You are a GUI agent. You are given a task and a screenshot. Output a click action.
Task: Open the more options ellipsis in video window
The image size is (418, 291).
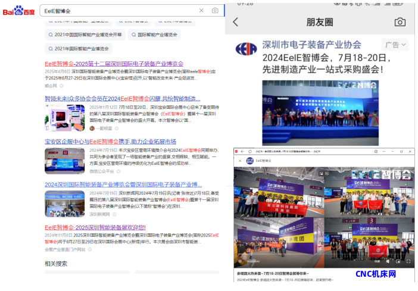[x=384, y=151]
